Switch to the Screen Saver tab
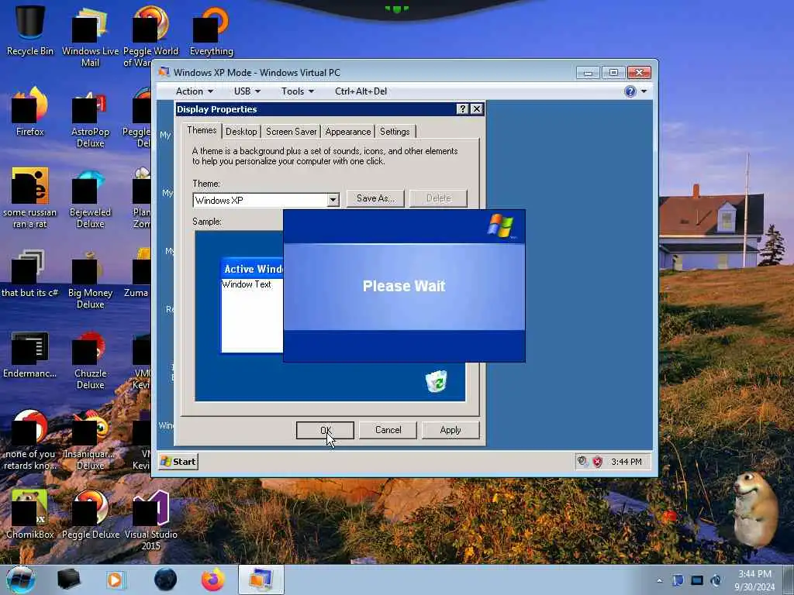794x595 pixels. (292, 132)
